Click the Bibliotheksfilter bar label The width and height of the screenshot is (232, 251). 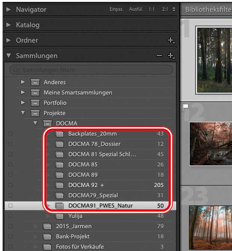pos(208,10)
